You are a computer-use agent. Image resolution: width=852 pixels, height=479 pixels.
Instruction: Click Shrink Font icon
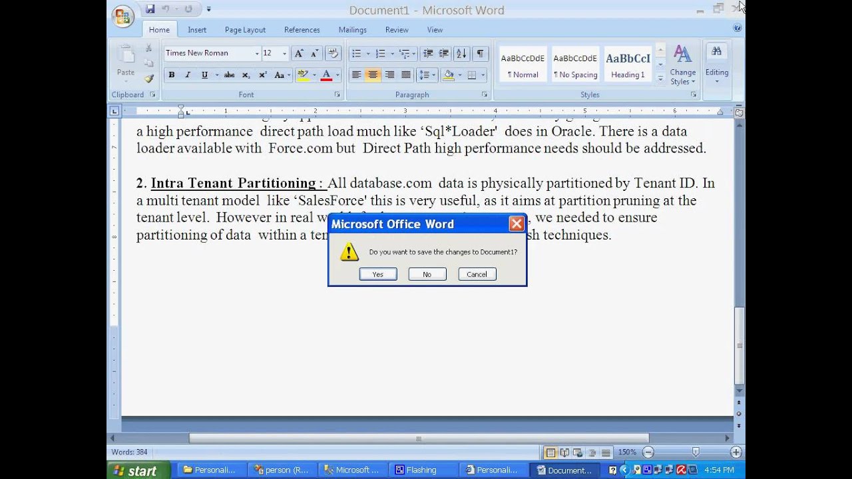coord(314,53)
